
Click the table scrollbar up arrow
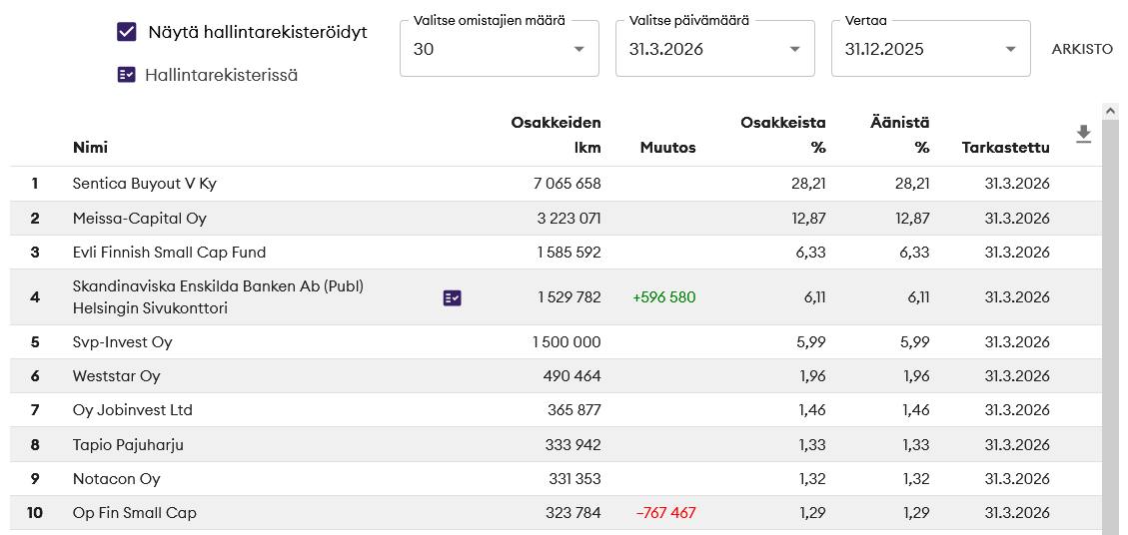(1109, 111)
